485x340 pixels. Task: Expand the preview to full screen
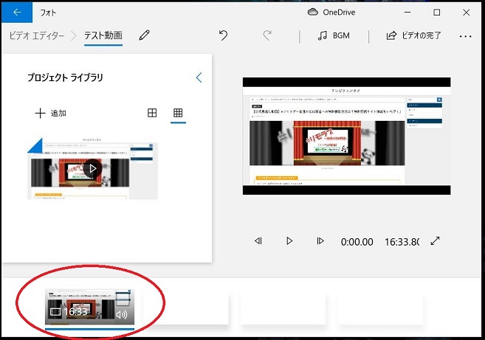click(436, 241)
